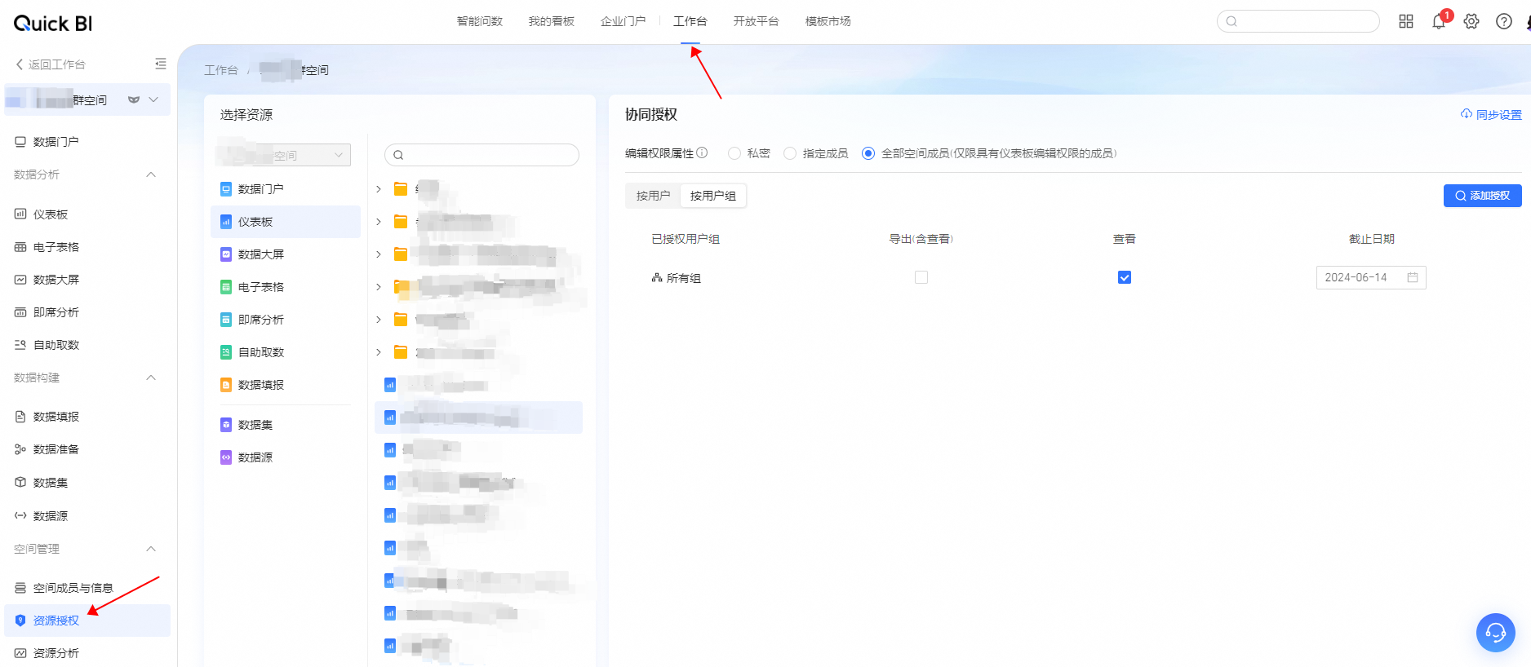Switch to the 按用户 tab
The width and height of the screenshot is (1531, 667).
pos(653,196)
